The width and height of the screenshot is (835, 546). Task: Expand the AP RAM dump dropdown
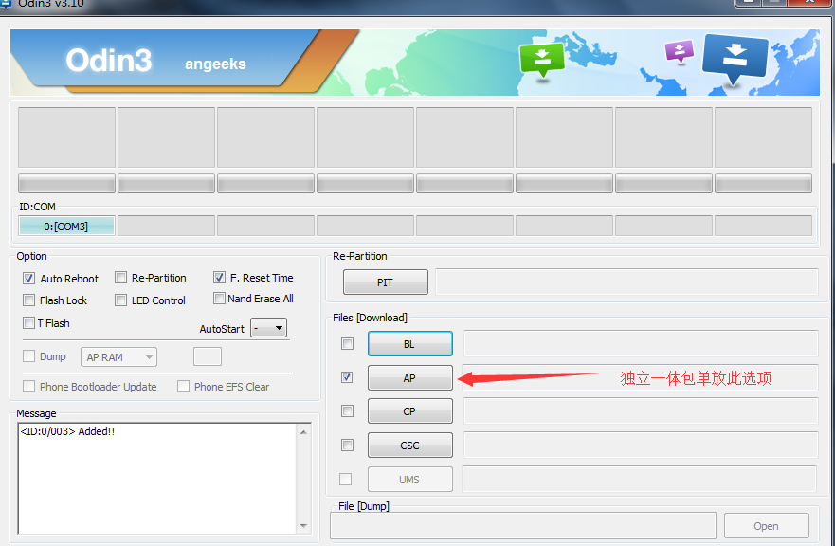click(x=118, y=357)
